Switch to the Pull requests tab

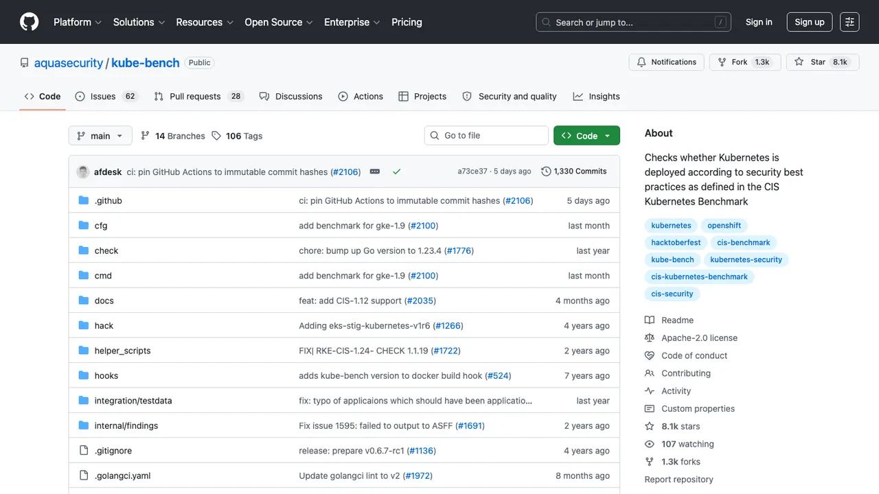[x=198, y=96]
